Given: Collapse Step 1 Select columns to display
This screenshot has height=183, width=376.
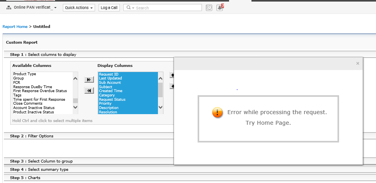Looking at the screenshot, I should pos(43,55).
